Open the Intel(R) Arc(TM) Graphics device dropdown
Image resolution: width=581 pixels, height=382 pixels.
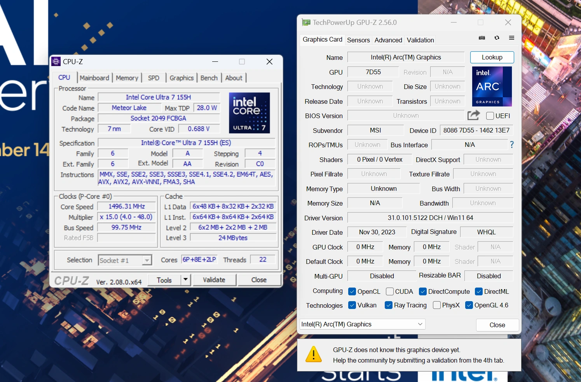362,324
